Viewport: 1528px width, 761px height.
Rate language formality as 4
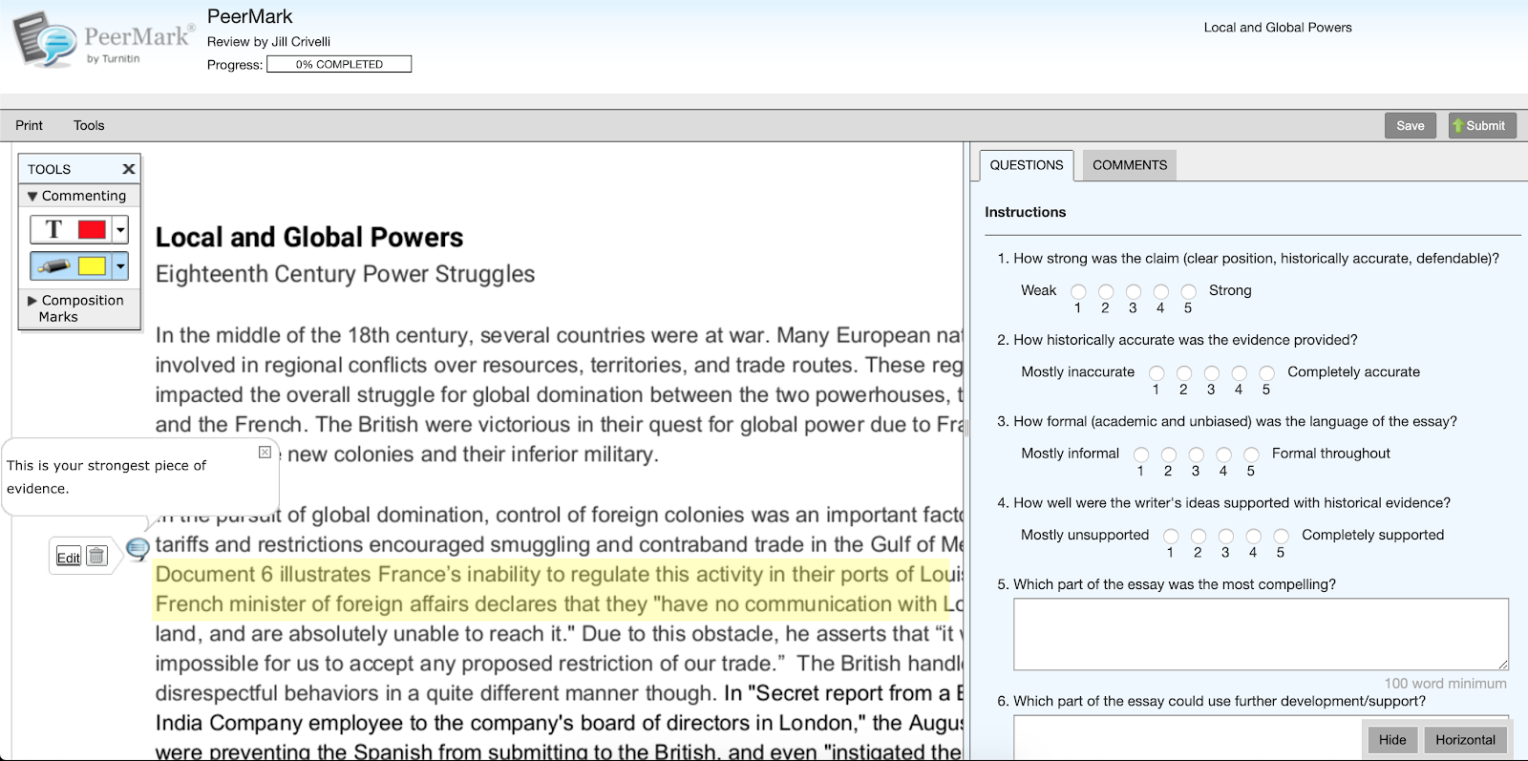tap(1224, 454)
